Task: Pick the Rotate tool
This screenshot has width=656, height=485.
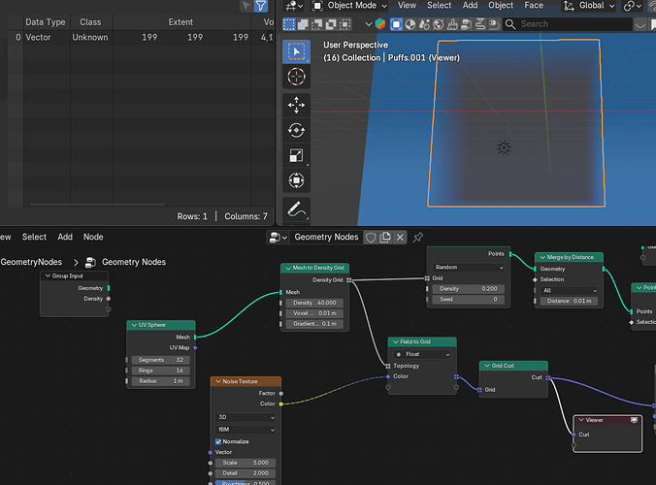Action: [296, 130]
